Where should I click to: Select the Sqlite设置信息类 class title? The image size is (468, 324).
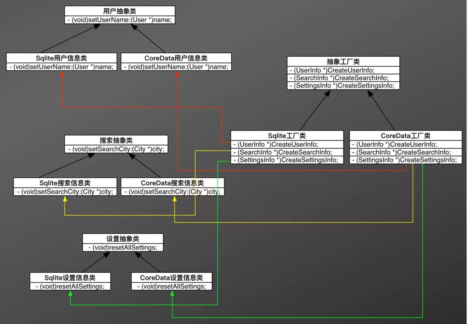pyautogui.click(x=70, y=277)
